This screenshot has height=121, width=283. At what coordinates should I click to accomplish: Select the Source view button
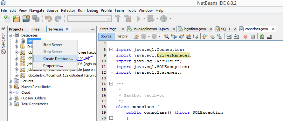(x=106, y=36)
